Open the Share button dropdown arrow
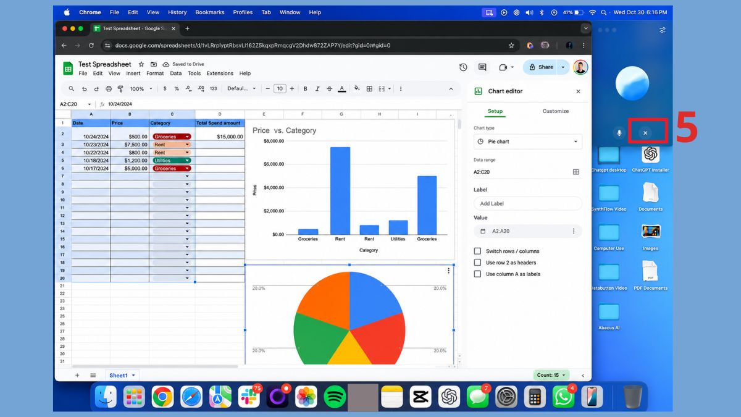The image size is (741, 417). point(563,67)
